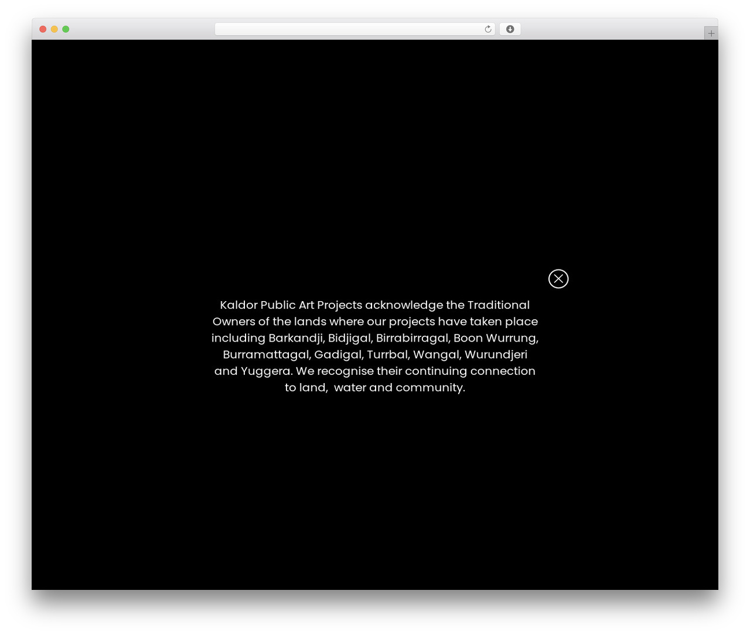Screen dimensions: 750x635
Task: Click the word "Kaldor" in the acknowledgement text
Action: click(238, 305)
